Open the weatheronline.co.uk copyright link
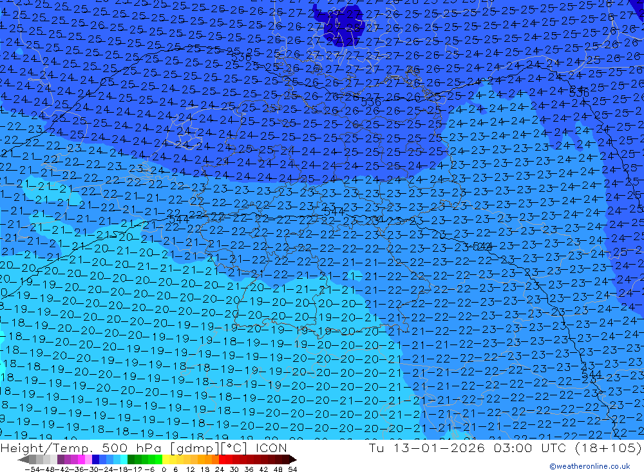The width and height of the screenshot is (644, 472). point(590,466)
